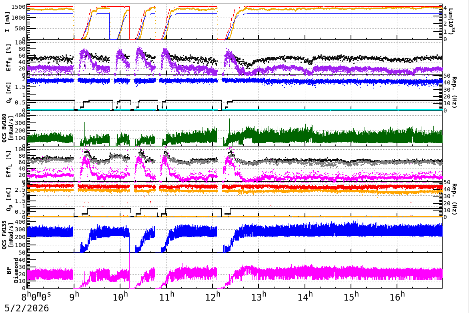
Task: Click the Eff_L [%] axis title
Action: [x=9, y=164]
